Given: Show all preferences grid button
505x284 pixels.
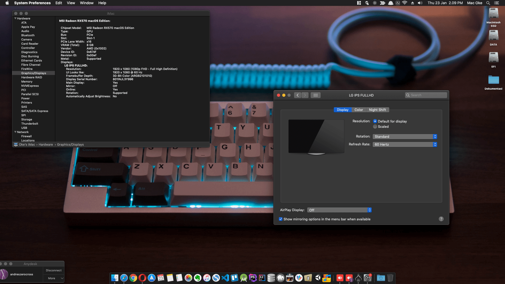Looking at the screenshot, I should pyautogui.click(x=316, y=95).
